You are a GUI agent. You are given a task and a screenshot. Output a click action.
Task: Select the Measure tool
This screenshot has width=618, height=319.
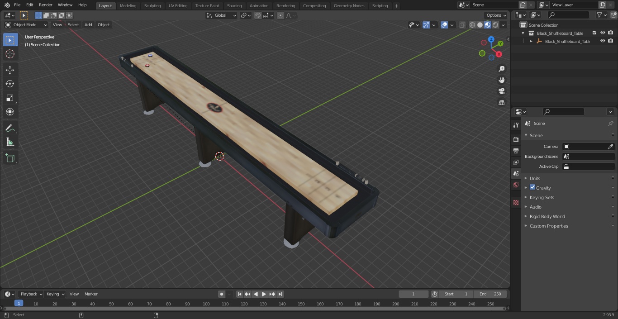click(x=10, y=142)
